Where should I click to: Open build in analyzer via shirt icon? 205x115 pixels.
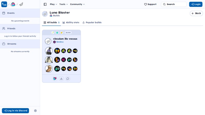[x=55, y=78]
